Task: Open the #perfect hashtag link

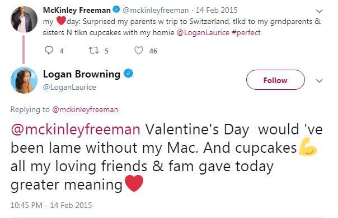Action: click(246, 33)
